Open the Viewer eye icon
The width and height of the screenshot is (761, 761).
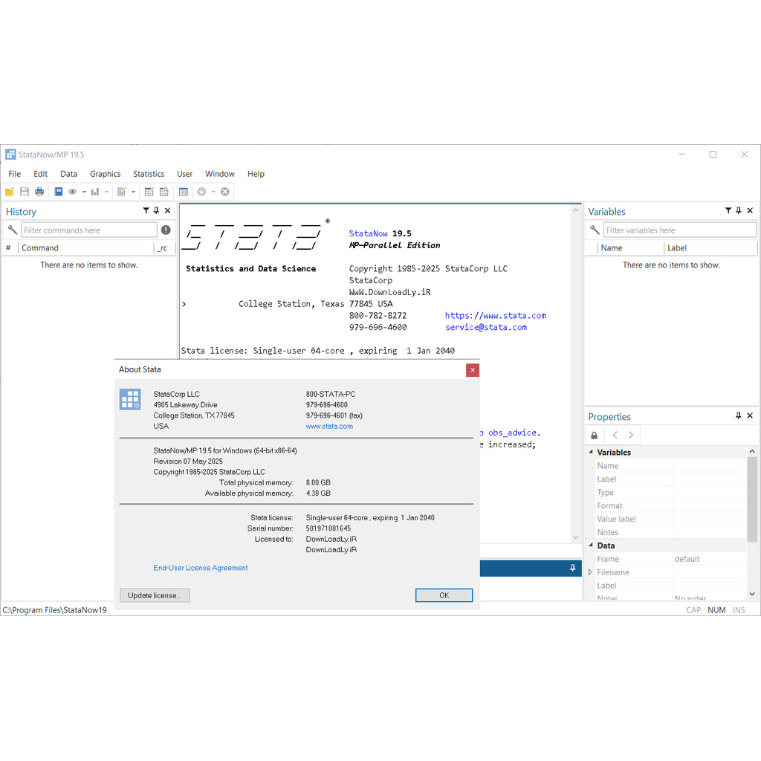click(x=73, y=192)
